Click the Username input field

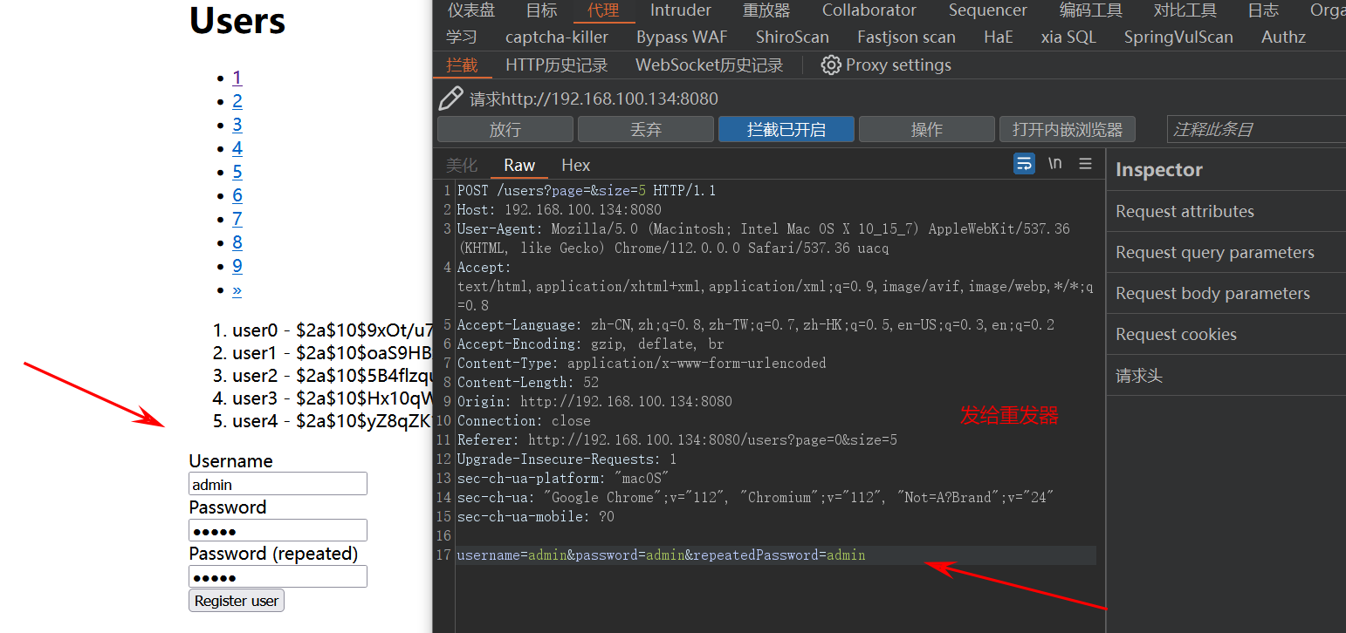click(x=278, y=484)
